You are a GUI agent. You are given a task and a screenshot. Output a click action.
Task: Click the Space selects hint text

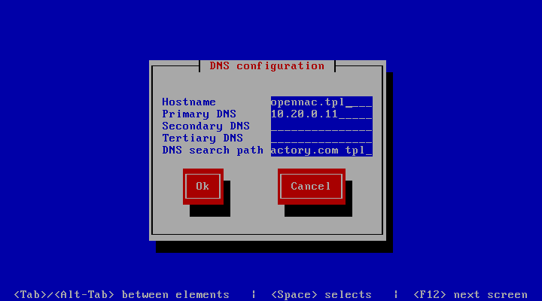pos(321,294)
